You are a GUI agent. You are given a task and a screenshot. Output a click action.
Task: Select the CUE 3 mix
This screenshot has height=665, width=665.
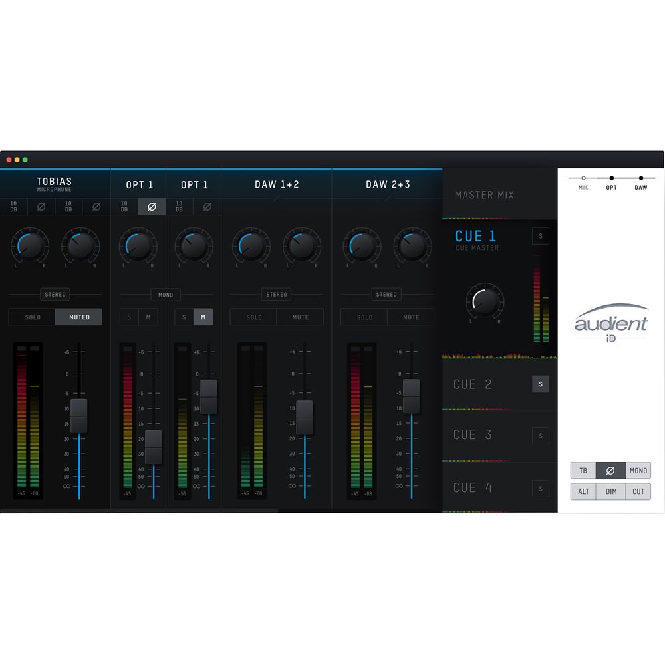tap(473, 435)
